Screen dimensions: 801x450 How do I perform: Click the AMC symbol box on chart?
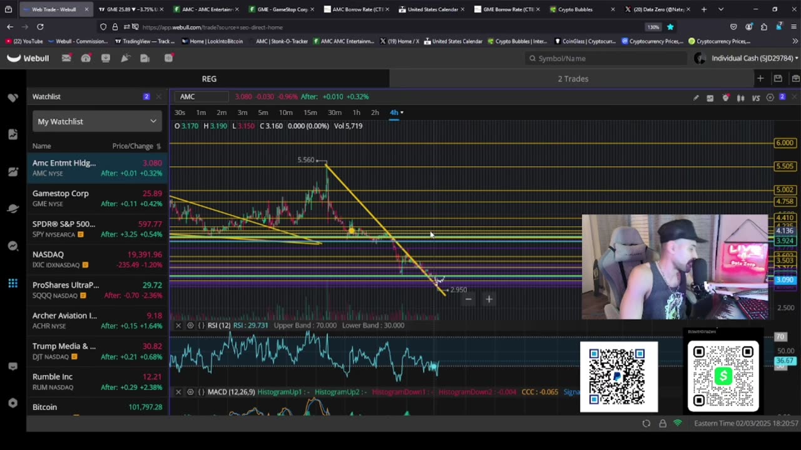pos(203,97)
